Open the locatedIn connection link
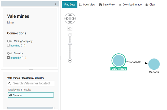 click(x=16, y=58)
